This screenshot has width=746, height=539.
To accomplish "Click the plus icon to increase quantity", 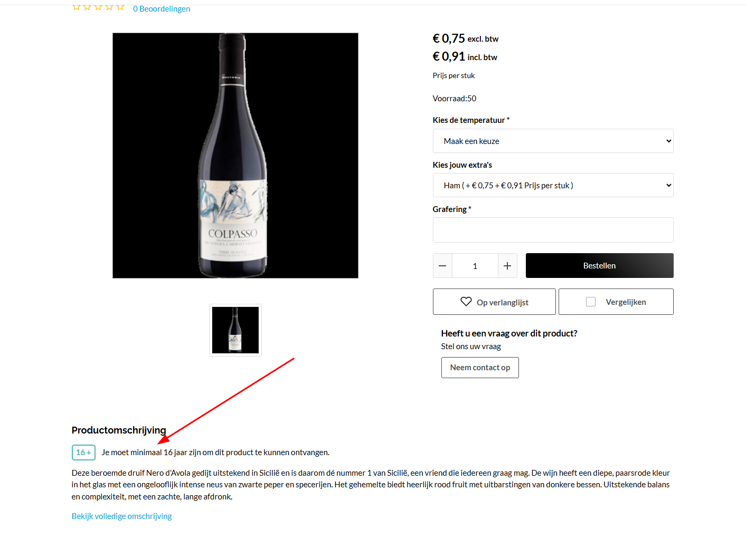I will pos(507,266).
